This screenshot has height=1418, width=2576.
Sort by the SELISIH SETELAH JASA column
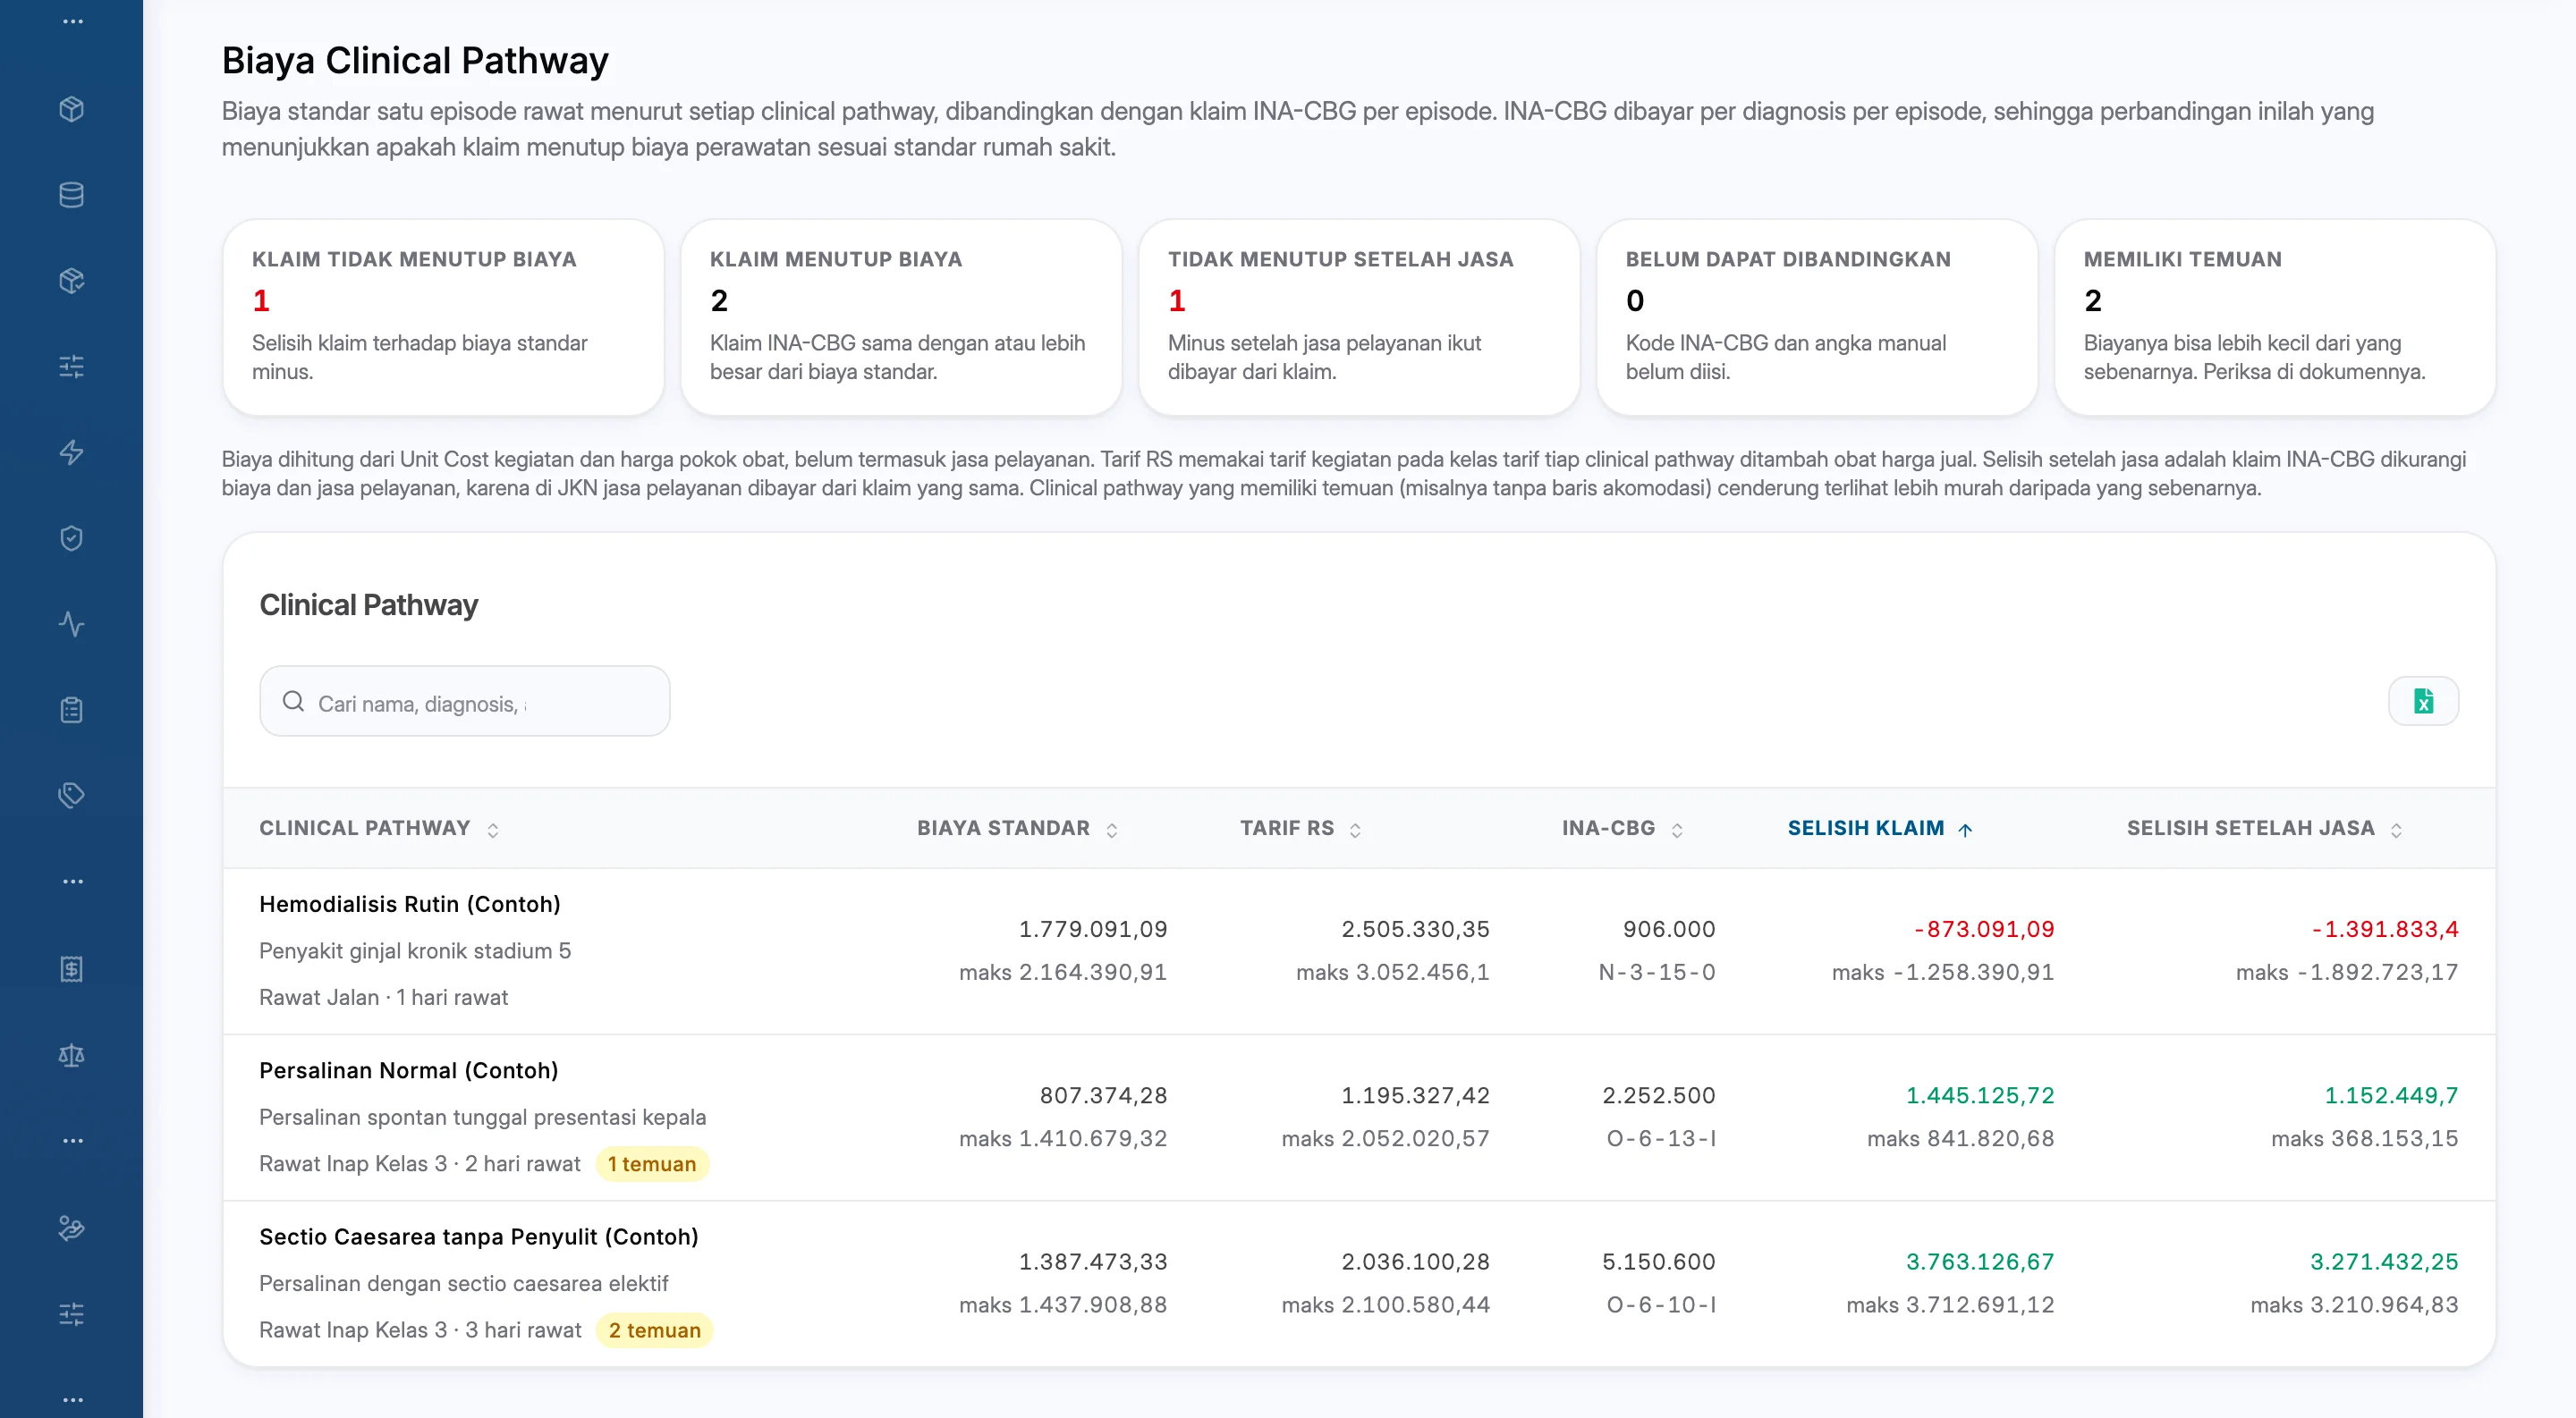coord(2264,829)
